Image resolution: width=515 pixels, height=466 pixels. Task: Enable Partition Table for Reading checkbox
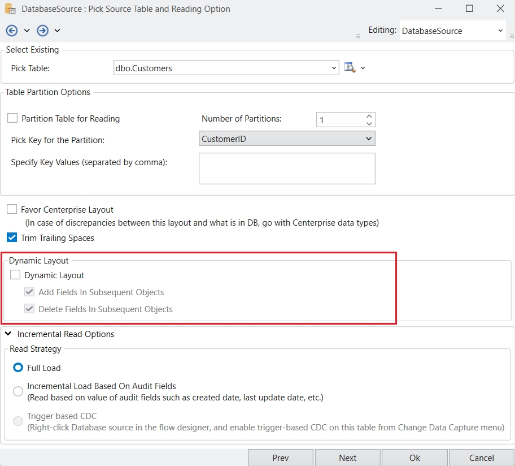click(x=12, y=119)
